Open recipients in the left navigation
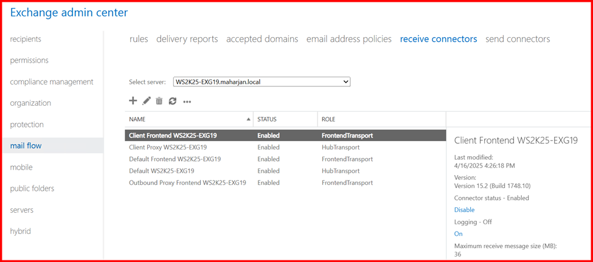The height and width of the screenshot is (262, 593). [26, 39]
